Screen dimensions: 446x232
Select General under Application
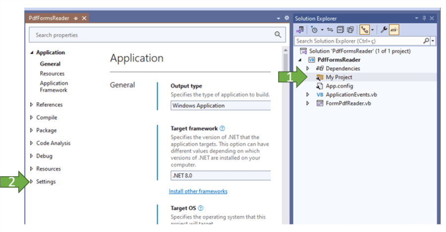(x=50, y=64)
